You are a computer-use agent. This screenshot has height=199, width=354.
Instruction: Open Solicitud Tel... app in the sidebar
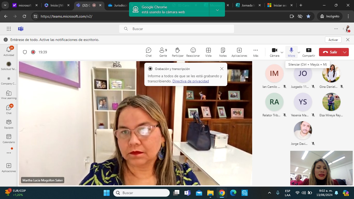pos(9,66)
